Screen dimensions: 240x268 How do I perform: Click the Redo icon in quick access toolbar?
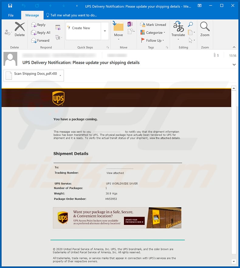pos(37,6)
